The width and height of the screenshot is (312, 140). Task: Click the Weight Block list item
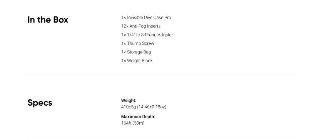tap(137, 61)
